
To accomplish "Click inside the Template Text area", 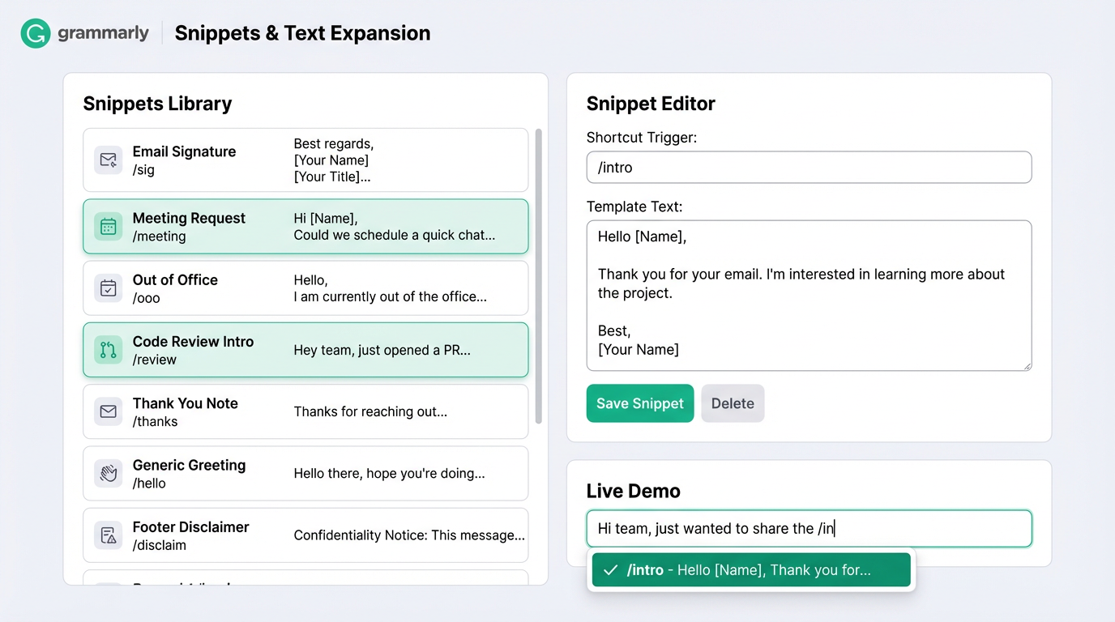I will (808, 296).
